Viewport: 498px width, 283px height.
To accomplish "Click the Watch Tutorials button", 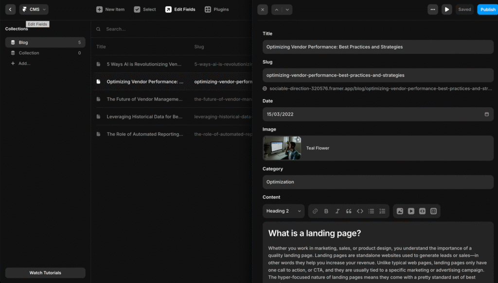I will 45,273.
